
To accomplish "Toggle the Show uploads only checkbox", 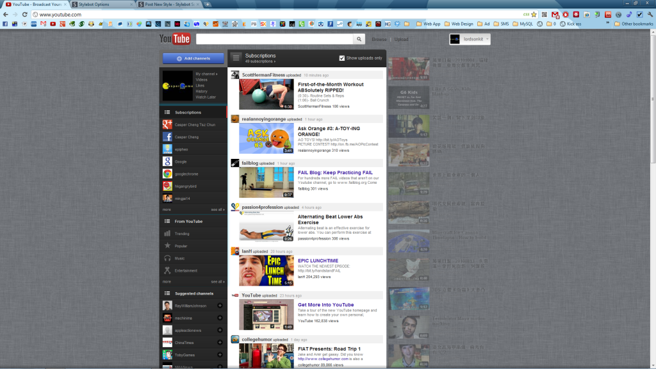I will (342, 58).
